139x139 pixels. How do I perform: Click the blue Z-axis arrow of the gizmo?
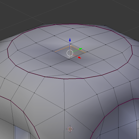(70, 40)
